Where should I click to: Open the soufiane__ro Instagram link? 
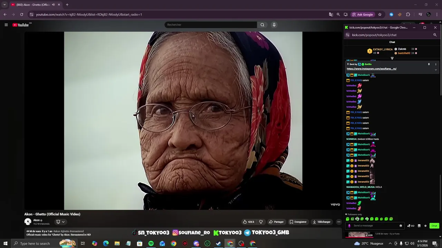[x=372, y=69]
